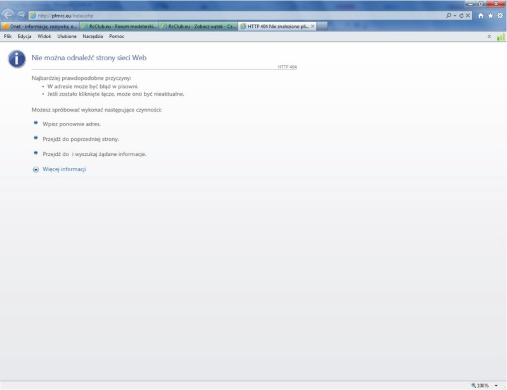
Task: Close the toolbar using the X beside signal bars
Action: pos(489,37)
